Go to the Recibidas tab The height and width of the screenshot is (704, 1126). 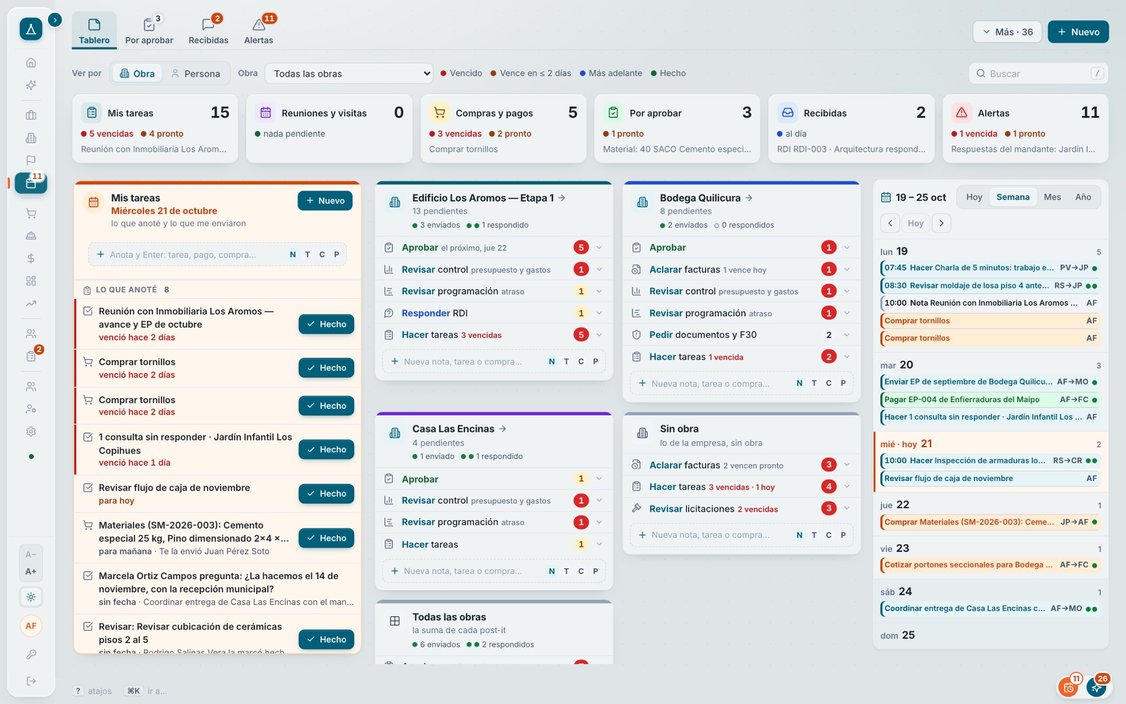click(x=208, y=30)
